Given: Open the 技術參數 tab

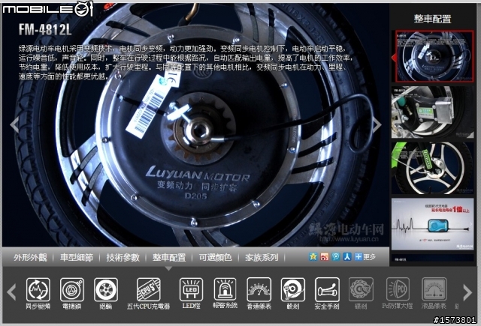Looking at the screenshot, I should pos(123,258).
